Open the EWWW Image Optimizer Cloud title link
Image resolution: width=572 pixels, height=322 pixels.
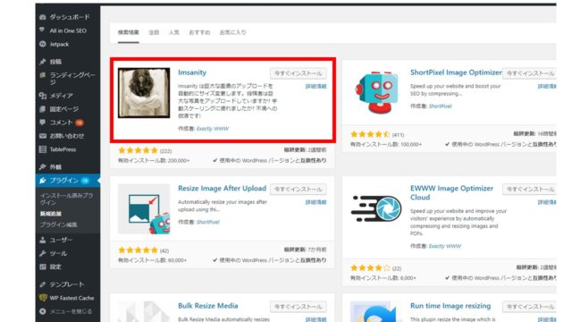pos(451,193)
